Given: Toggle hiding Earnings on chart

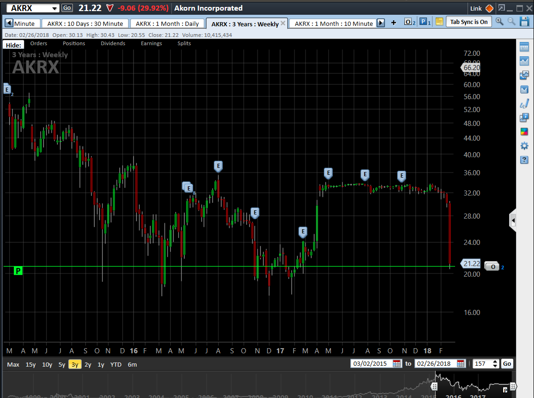Looking at the screenshot, I should [x=151, y=43].
